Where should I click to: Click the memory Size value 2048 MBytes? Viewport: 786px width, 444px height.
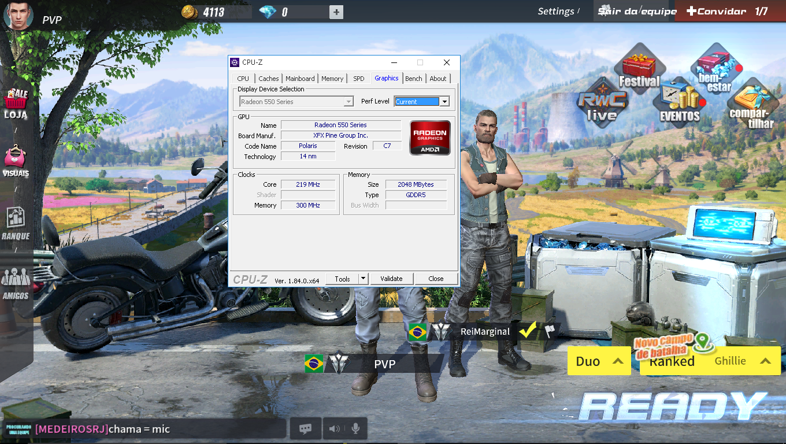tap(416, 184)
